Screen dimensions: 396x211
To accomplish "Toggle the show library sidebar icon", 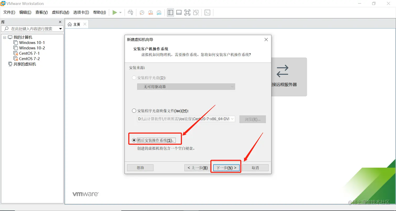I will click(x=170, y=12).
